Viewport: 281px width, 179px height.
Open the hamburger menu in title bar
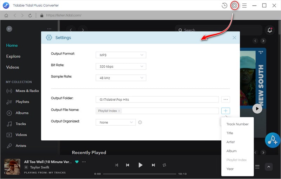click(244, 6)
